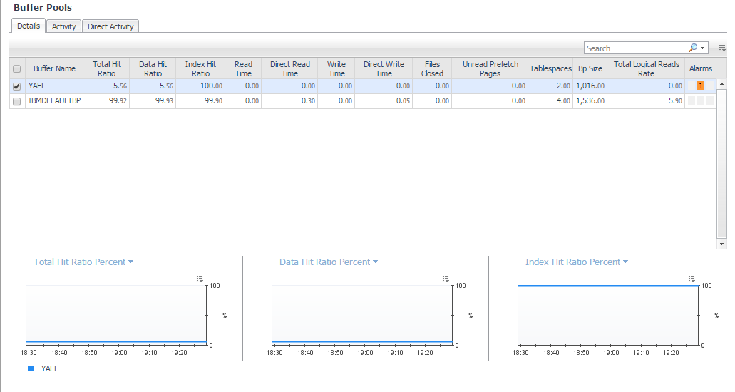
Task: Click the table scrollbar down arrow
Action: pos(722,244)
